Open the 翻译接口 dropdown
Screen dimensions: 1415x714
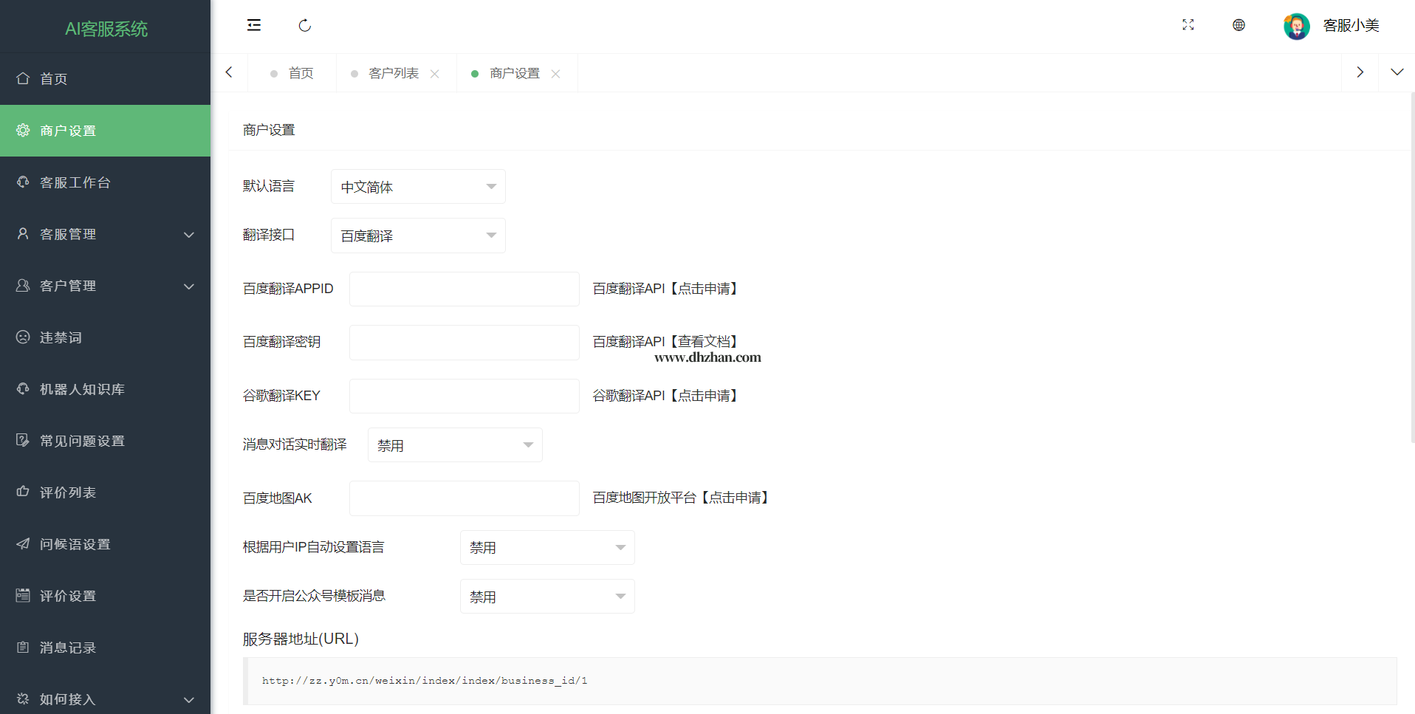point(418,236)
